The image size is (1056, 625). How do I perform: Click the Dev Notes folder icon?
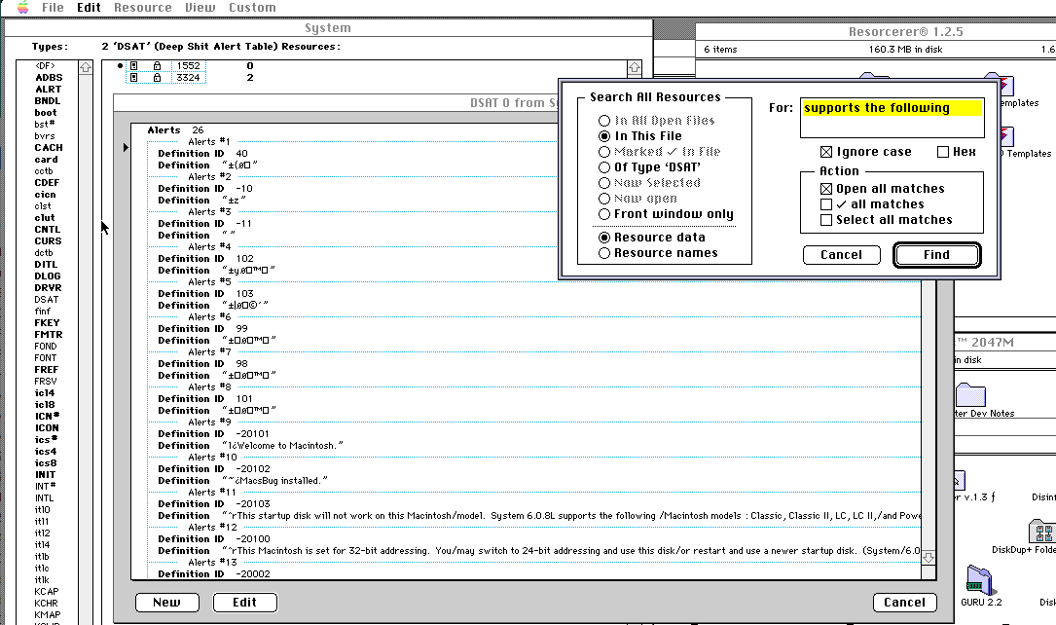pos(969,394)
